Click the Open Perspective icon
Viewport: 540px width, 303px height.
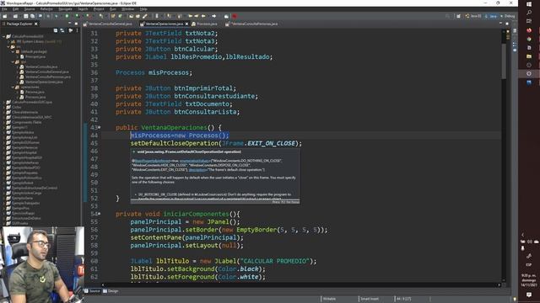[458, 16]
